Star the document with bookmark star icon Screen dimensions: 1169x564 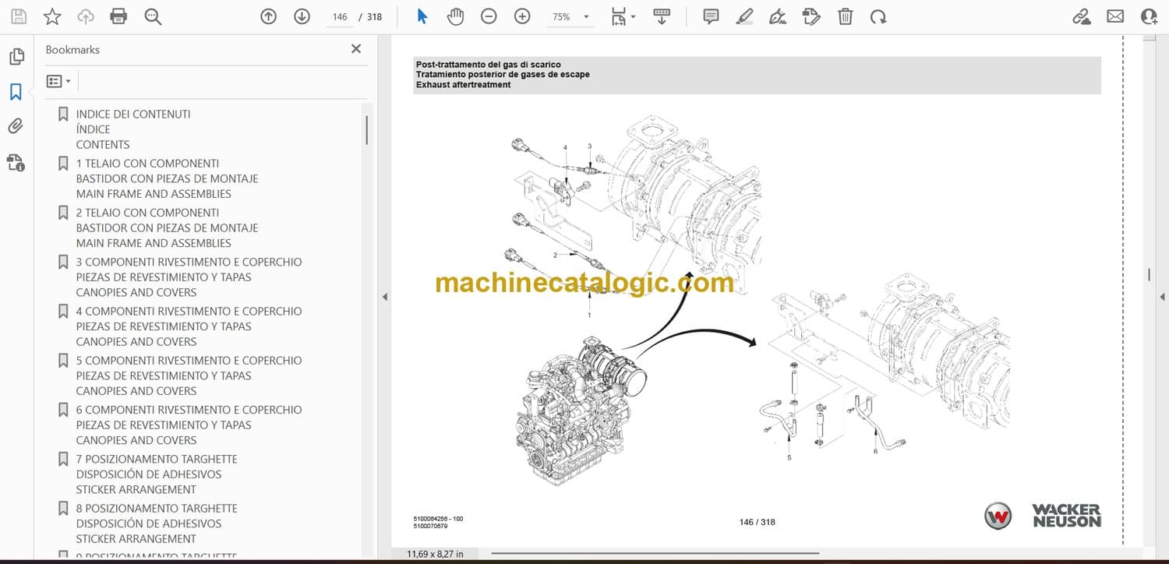pos(52,16)
